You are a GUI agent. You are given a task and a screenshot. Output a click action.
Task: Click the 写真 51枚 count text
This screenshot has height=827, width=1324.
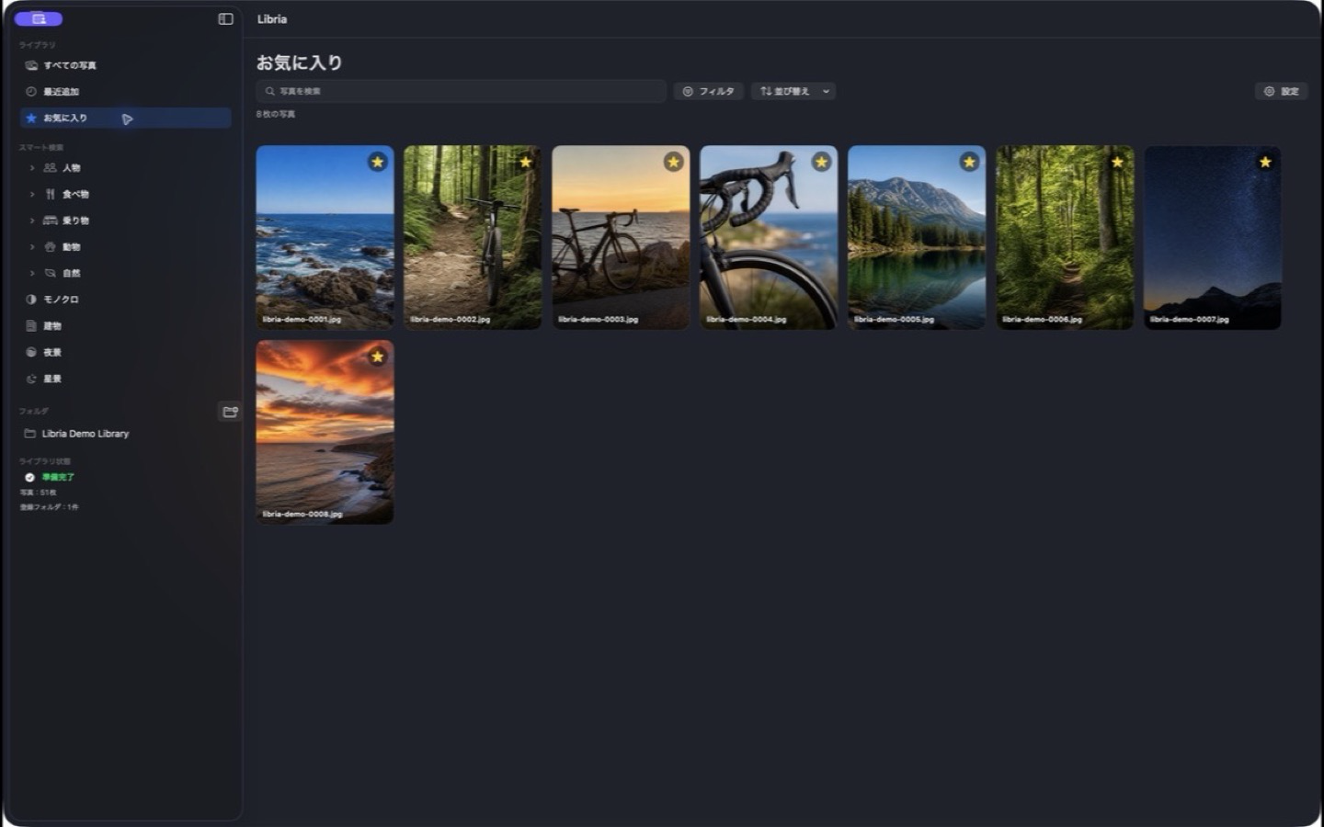click(39, 493)
